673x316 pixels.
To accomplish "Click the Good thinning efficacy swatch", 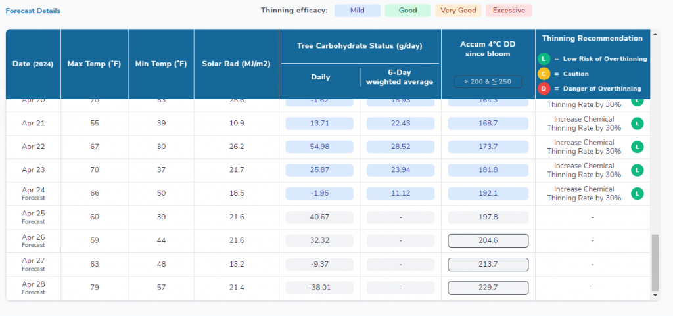I will pos(407,11).
